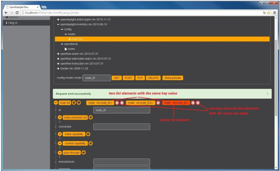Image resolution: width=280 pixels, height=171 pixels.
Task: Click warning icon beside first orange node_ID element
Action: 122,103
